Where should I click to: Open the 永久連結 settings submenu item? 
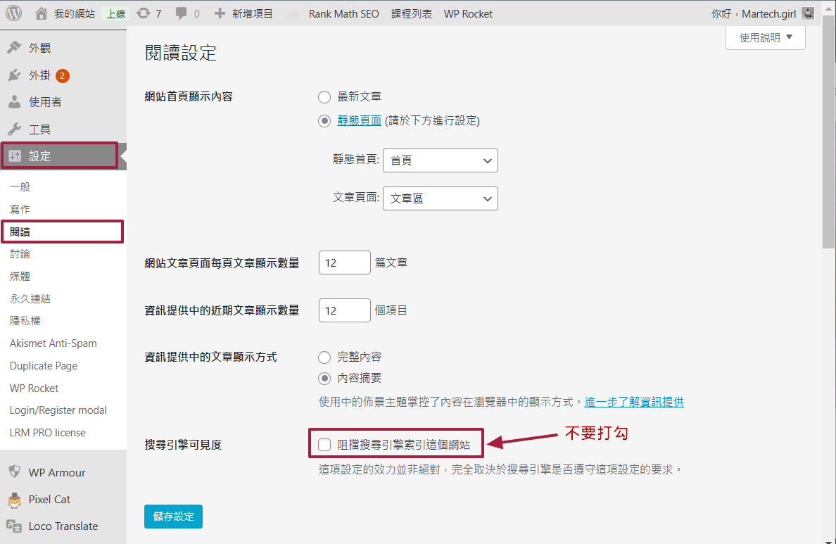coord(30,298)
